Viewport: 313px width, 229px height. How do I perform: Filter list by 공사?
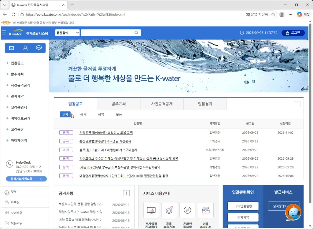click(x=83, y=114)
